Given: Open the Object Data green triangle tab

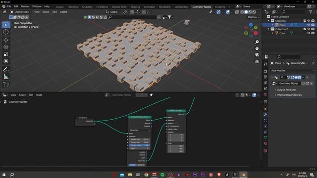Looking at the screenshot, I should pos(265,137).
